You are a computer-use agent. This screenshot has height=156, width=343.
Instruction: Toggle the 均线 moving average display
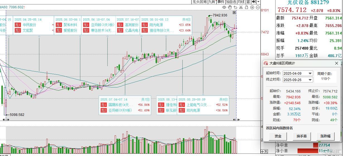[x=241, y=2]
